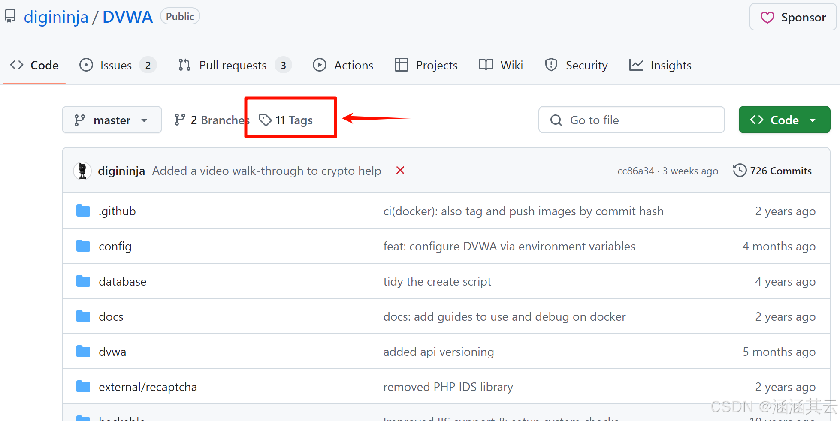Select the Code tab

point(34,65)
